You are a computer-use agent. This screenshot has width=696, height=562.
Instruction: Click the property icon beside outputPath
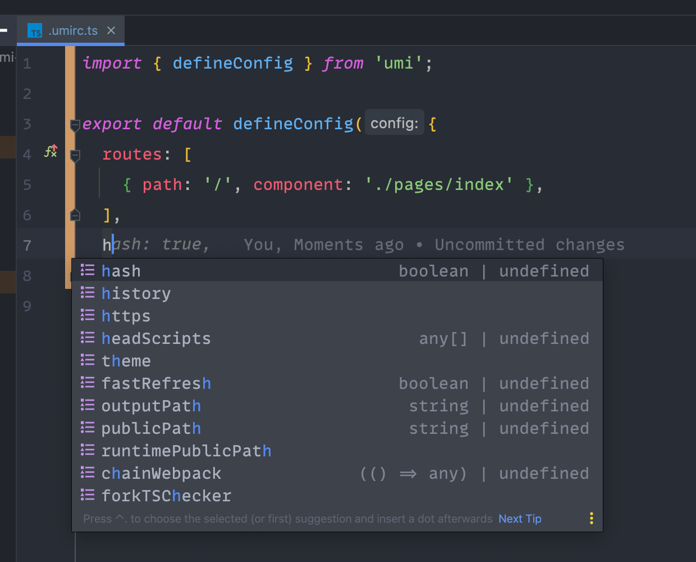(x=88, y=405)
